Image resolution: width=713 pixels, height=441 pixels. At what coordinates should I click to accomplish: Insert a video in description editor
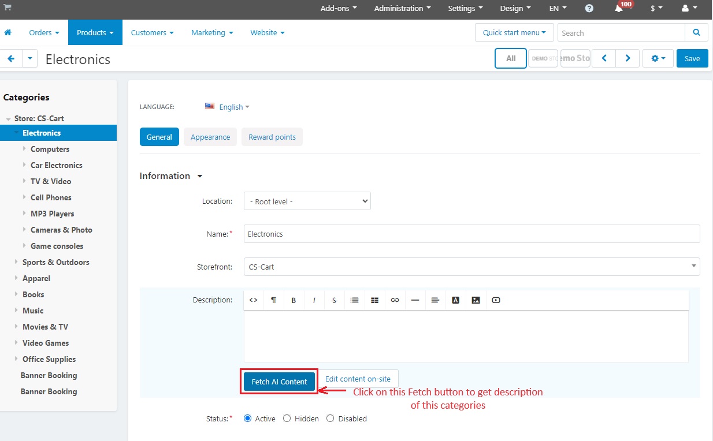point(496,300)
